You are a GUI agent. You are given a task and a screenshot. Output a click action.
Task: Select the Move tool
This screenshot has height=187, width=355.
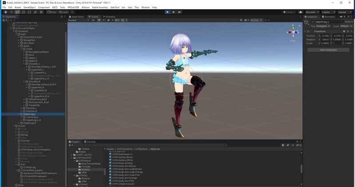(x=12, y=12)
